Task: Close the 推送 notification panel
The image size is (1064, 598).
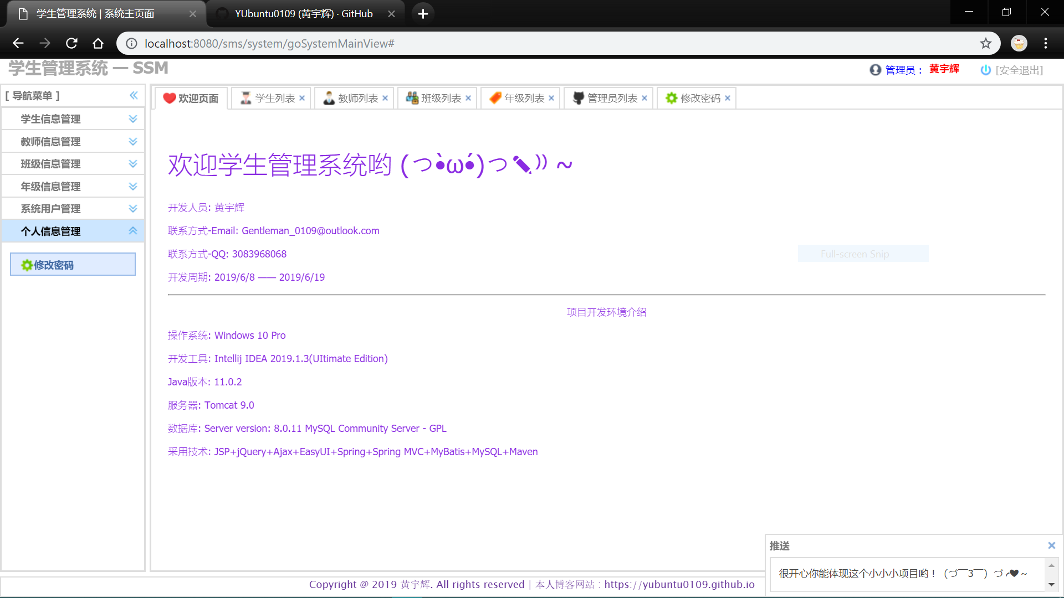Action: pyautogui.click(x=1051, y=545)
